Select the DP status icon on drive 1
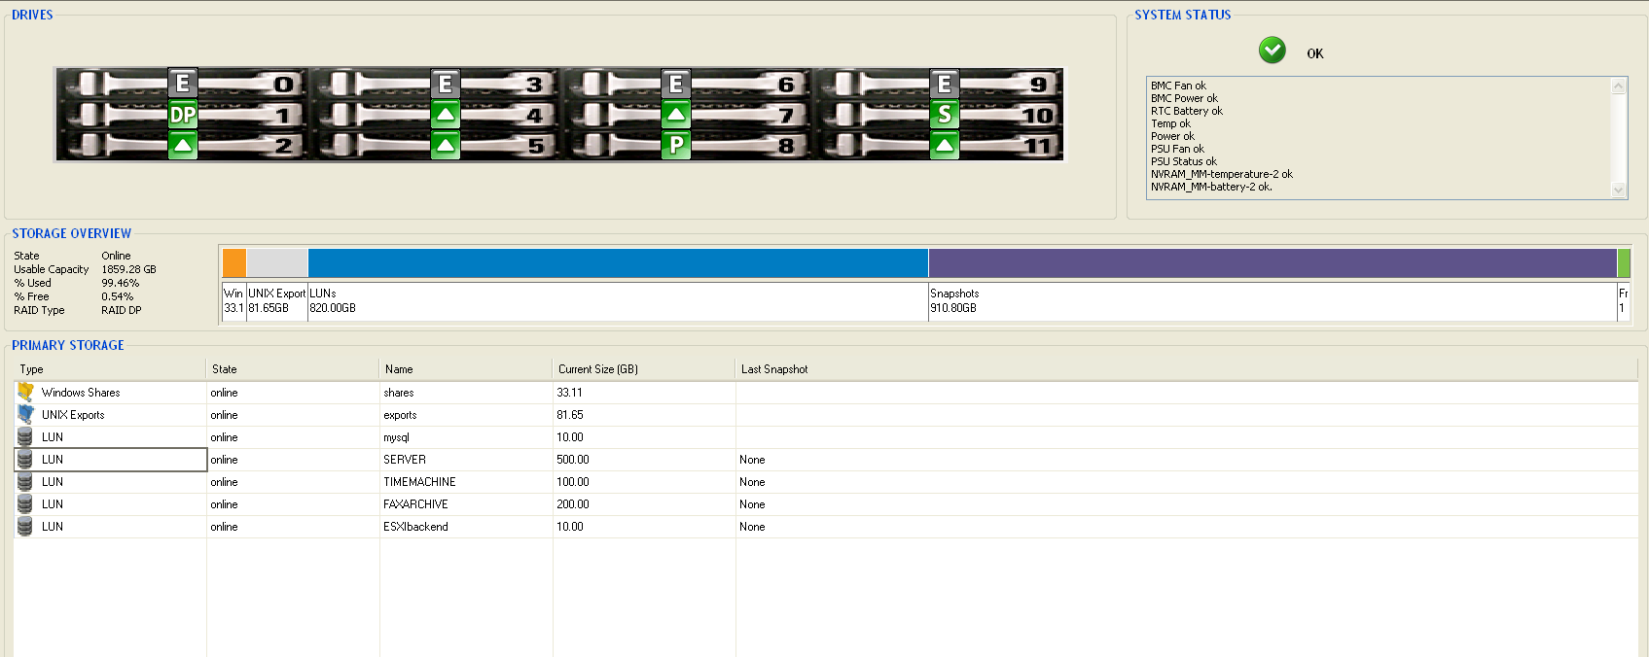This screenshot has height=657, width=1649. 183,115
